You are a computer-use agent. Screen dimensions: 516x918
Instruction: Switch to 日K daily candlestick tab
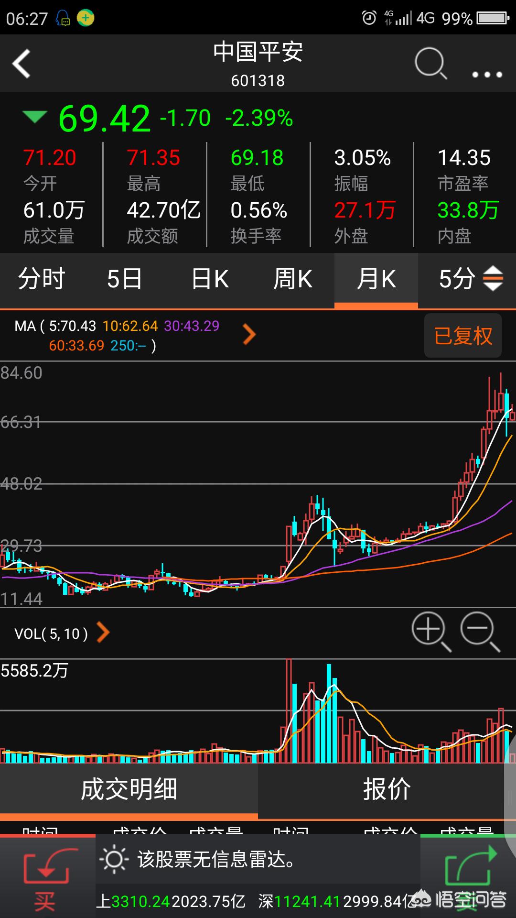(x=210, y=279)
